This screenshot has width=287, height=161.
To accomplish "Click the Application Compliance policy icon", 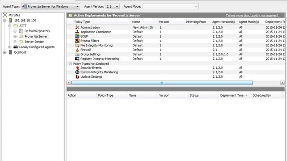I will tap(77, 32).
